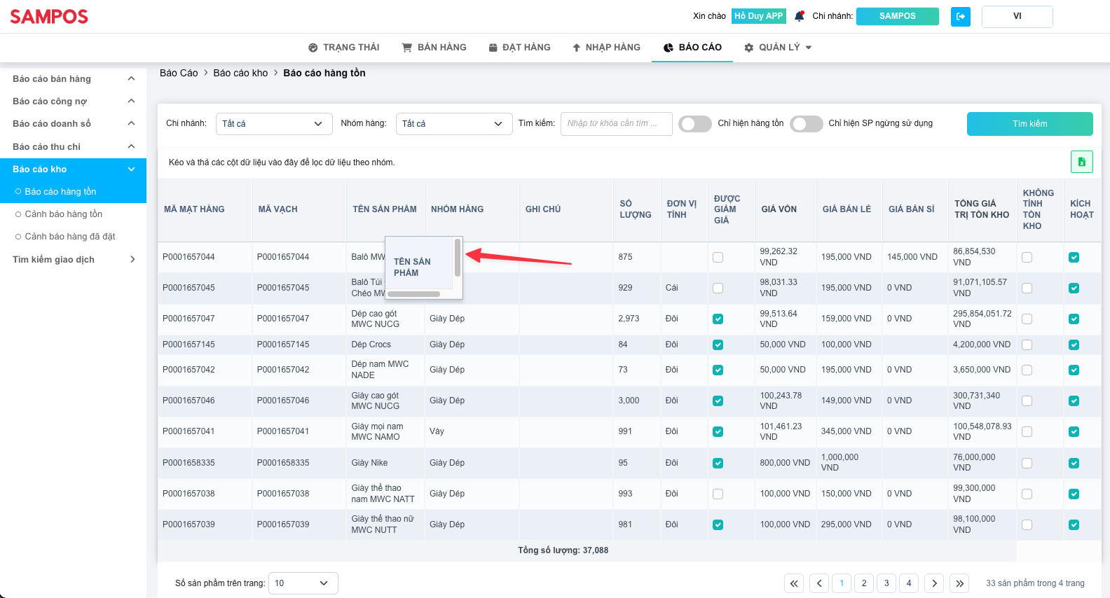Image resolution: width=1110 pixels, height=598 pixels.
Task: Click the Báo cáo kho breadcrumb link
Action: (240, 73)
